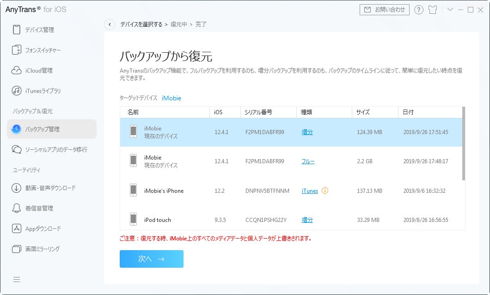Go back with the round back arrow
The height and width of the screenshot is (295, 490).
(110, 25)
